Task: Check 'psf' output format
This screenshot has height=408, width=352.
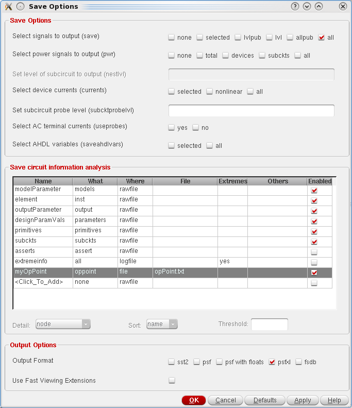Action: (196, 362)
